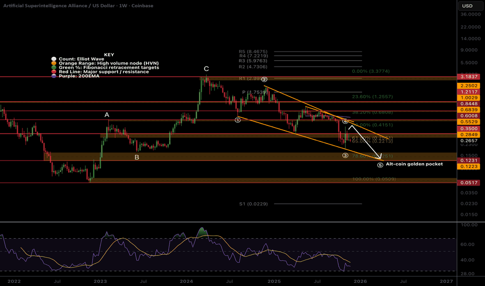Select the circled wave 4 marker
The image size is (485, 286).
pos(345,121)
